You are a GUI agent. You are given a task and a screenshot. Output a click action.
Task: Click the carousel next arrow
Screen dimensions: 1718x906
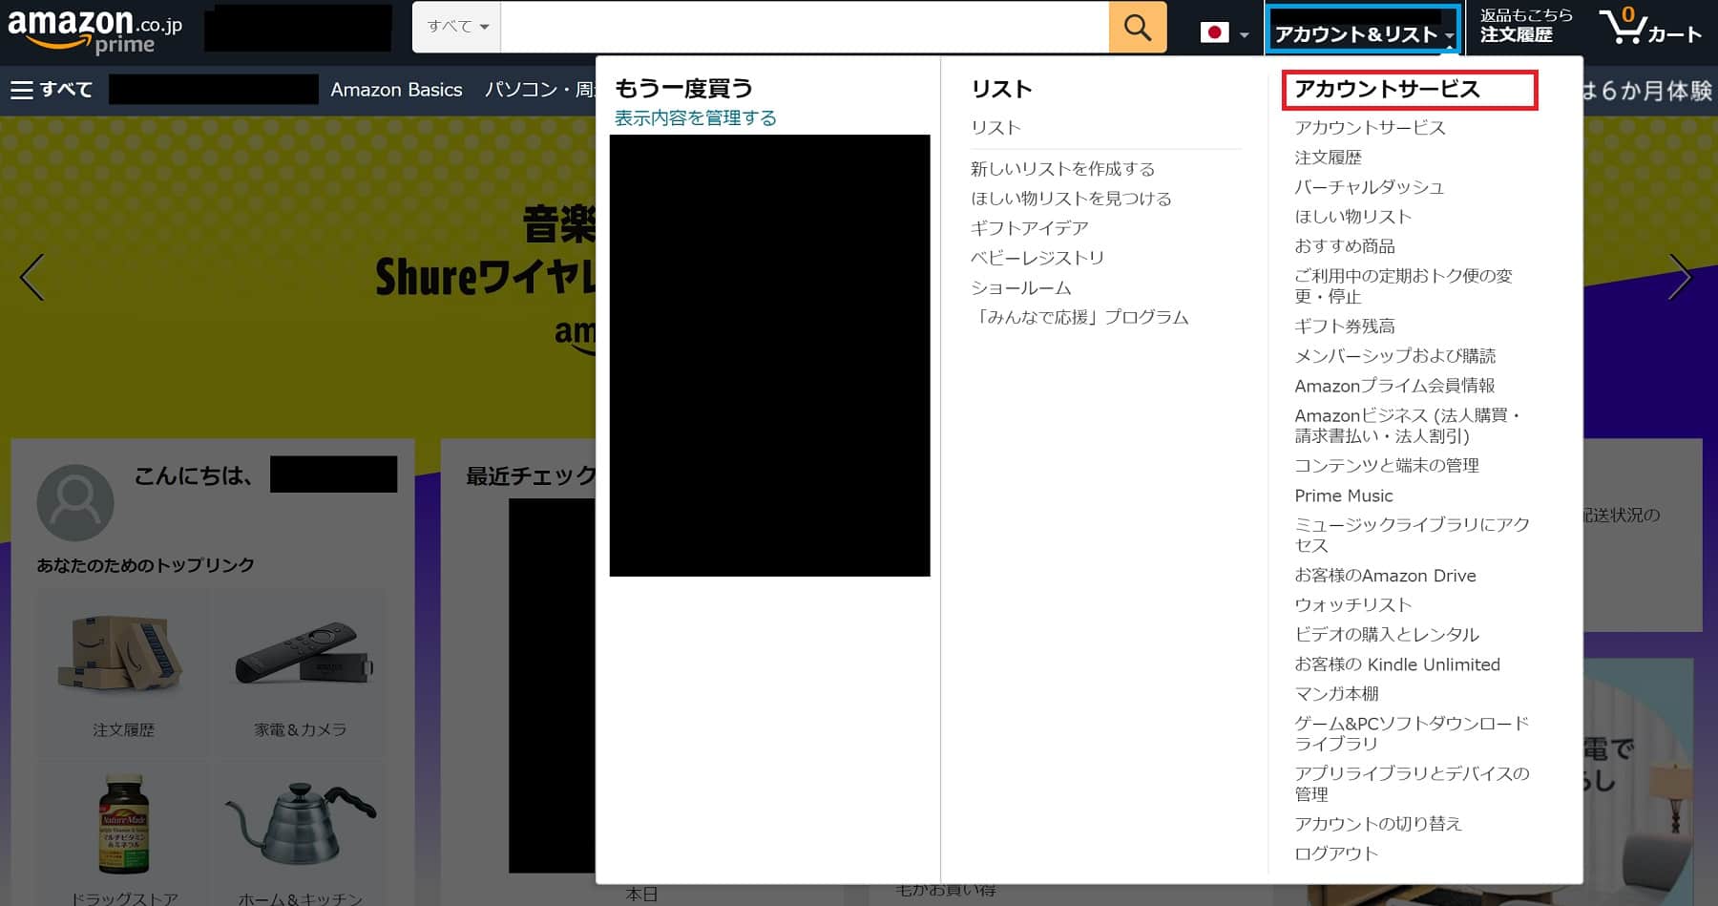tap(1680, 277)
